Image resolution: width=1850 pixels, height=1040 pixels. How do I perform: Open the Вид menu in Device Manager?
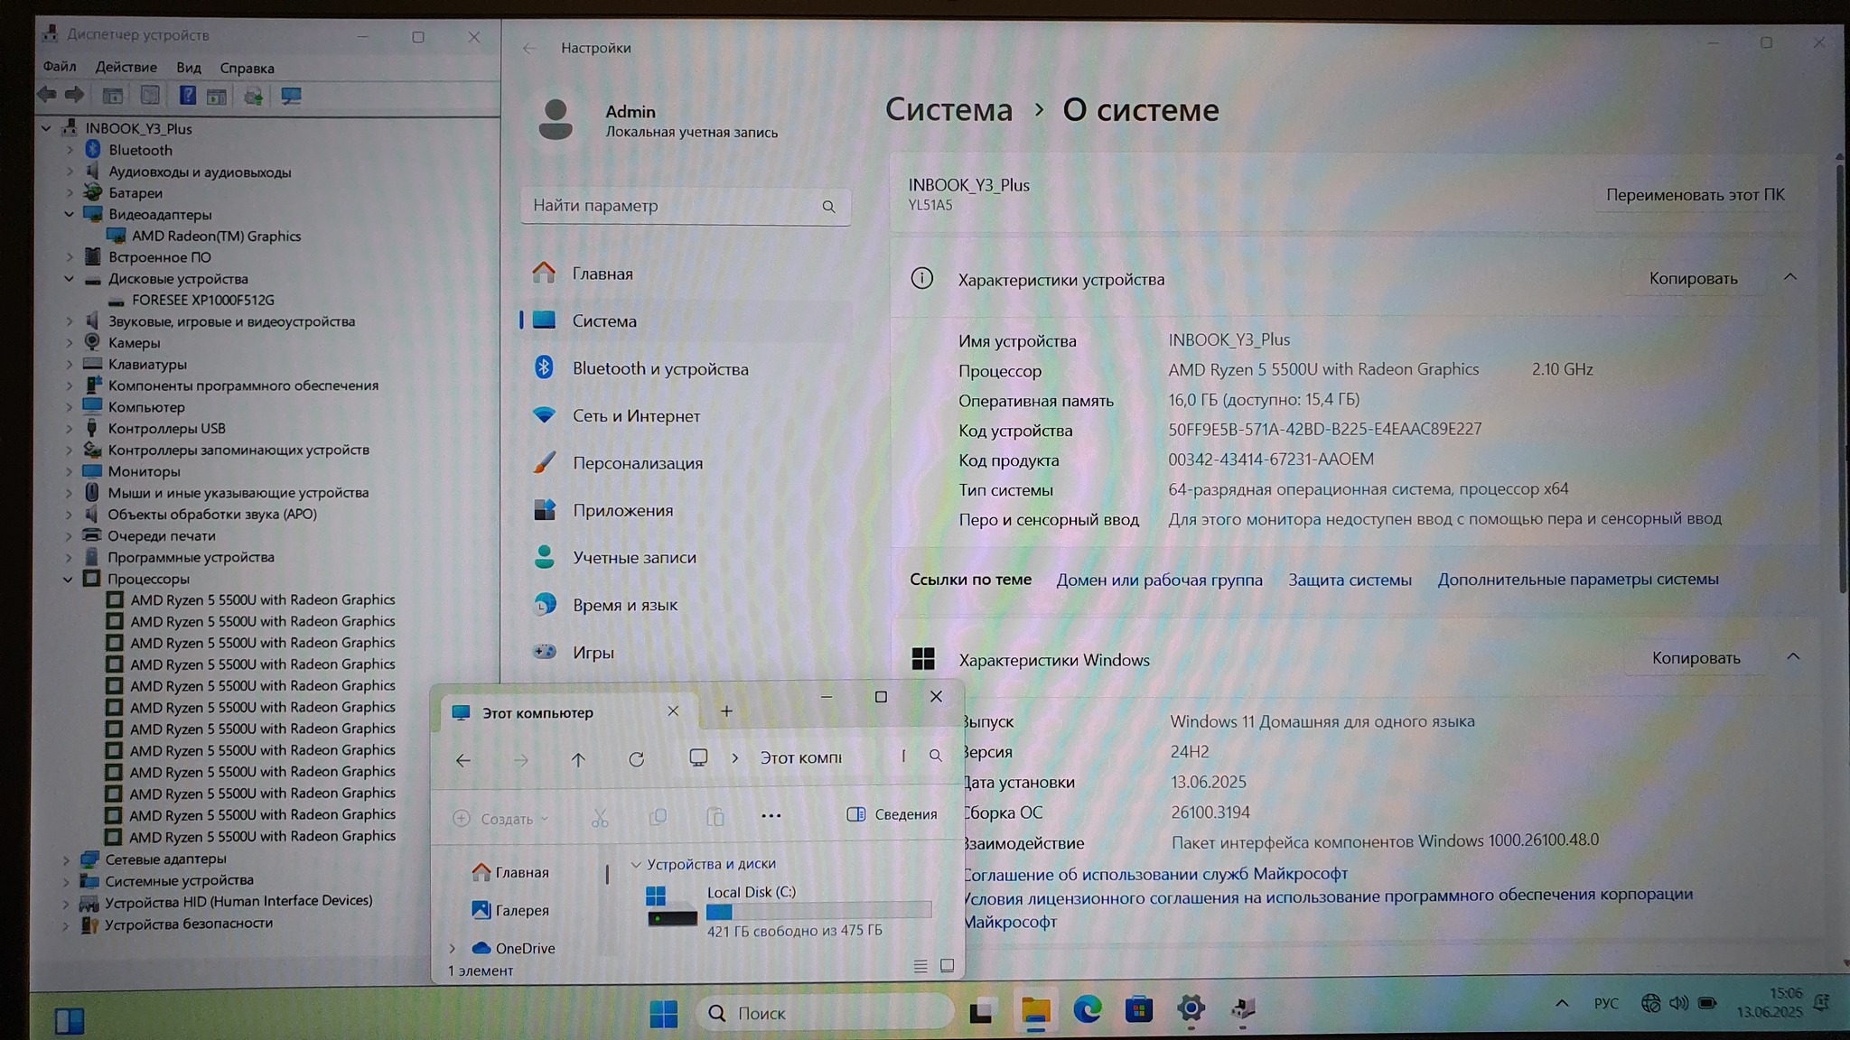point(188,68)
